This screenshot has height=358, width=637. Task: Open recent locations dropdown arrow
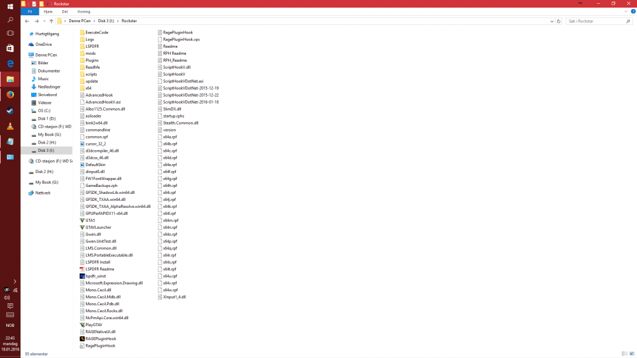pos(45,21)
